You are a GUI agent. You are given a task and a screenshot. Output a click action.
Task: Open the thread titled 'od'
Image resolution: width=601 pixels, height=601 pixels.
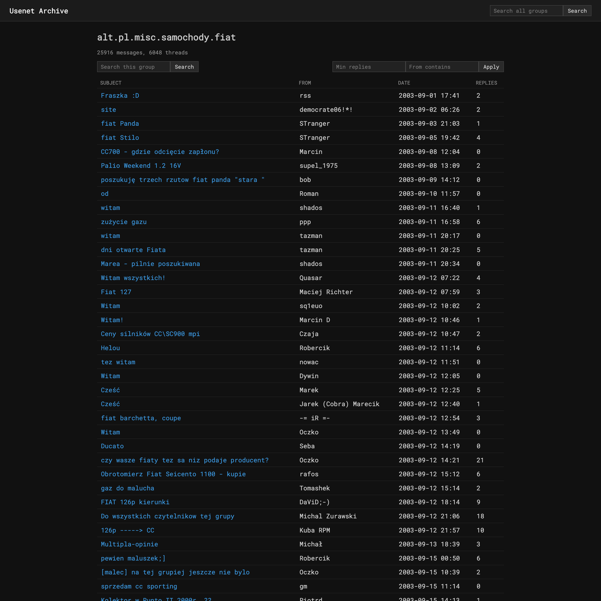105,194
